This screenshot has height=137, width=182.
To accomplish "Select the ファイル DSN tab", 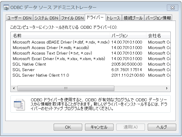I will pos(72,18).
